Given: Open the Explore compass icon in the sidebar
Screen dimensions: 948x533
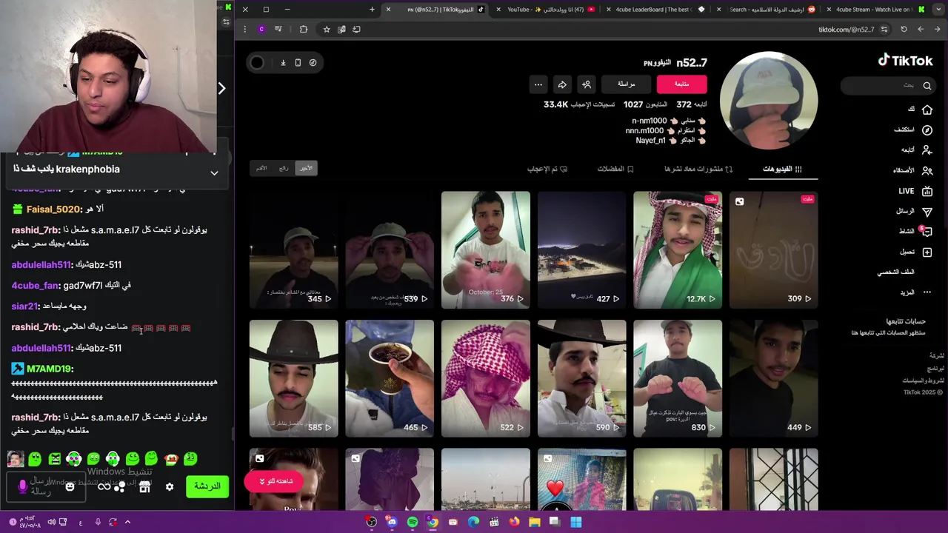Looking at the screenshot, I should click(927, 130).
